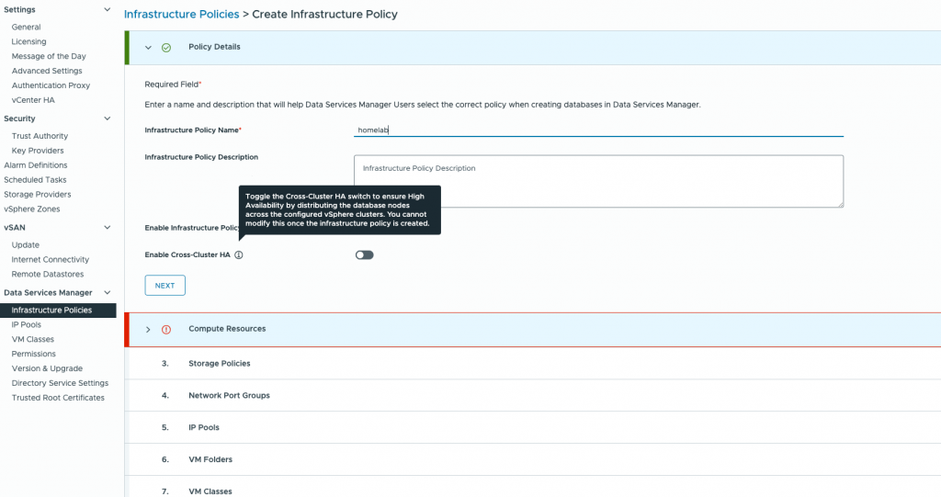This screenshot has height=497, width=941.
Task: Click the red warning icon on Compute Resources
Action: (166, 330)
